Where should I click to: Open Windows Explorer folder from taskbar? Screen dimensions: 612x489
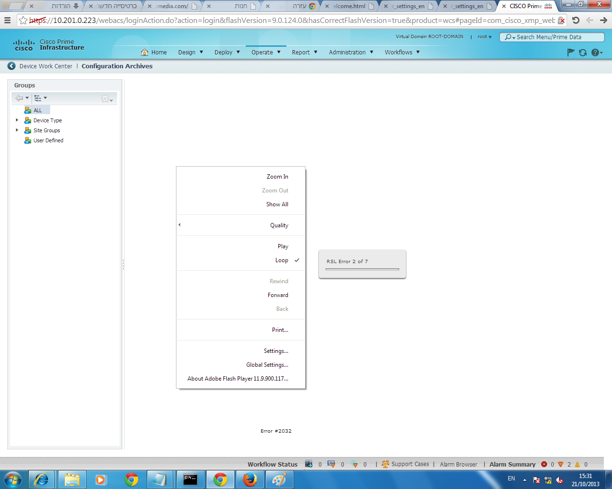72,479
